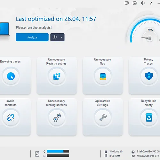Click the 'NVIDIA GeForce GTX' text
Screen dimensions: 160x160
[x=148, y=156]
